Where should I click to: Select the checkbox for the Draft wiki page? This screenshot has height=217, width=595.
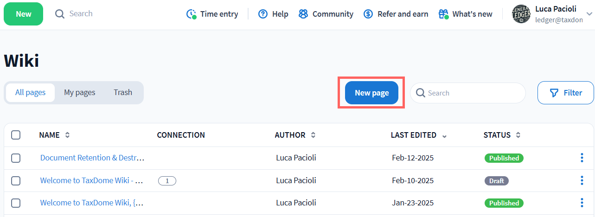pyautogui.click(x=16, y=180)
